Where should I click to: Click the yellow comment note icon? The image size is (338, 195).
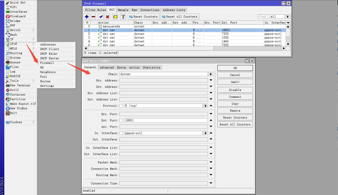115,17
